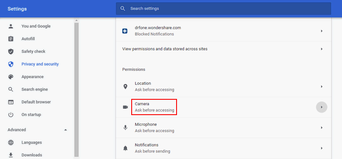342x159 pixels.
Task: Collapse the Advanced section arrow
Action: click(65, 130)
